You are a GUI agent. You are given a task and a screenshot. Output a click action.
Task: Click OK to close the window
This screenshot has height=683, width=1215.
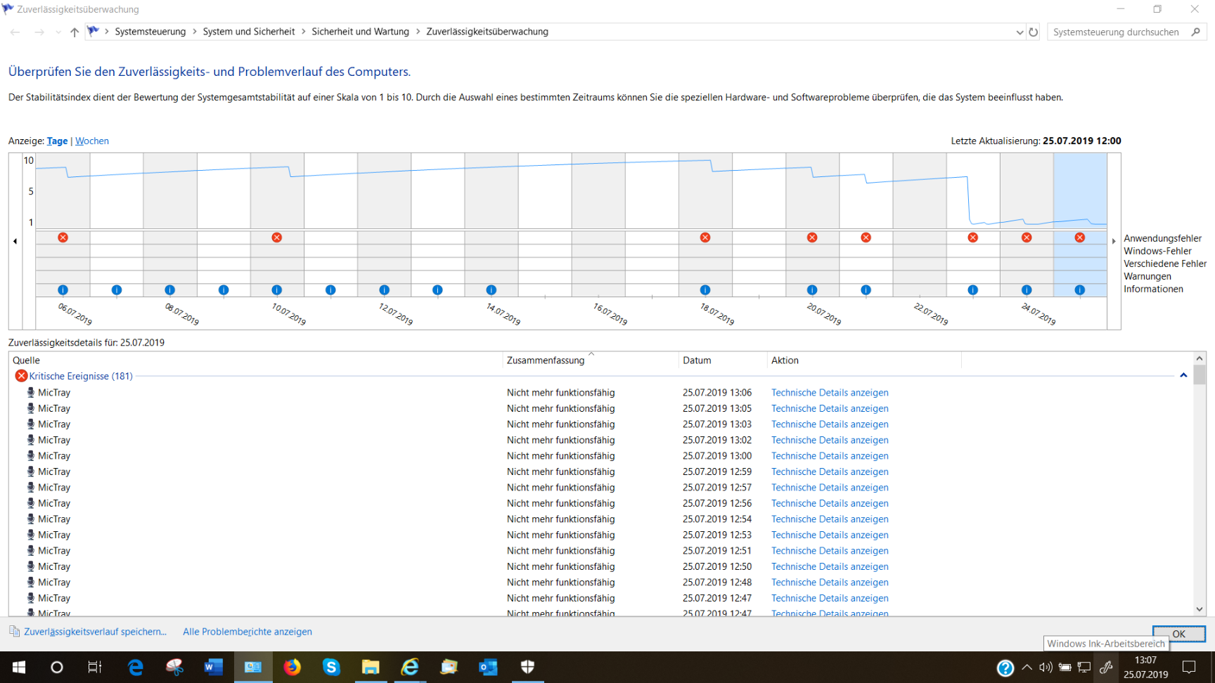[x=1179, y=634]
